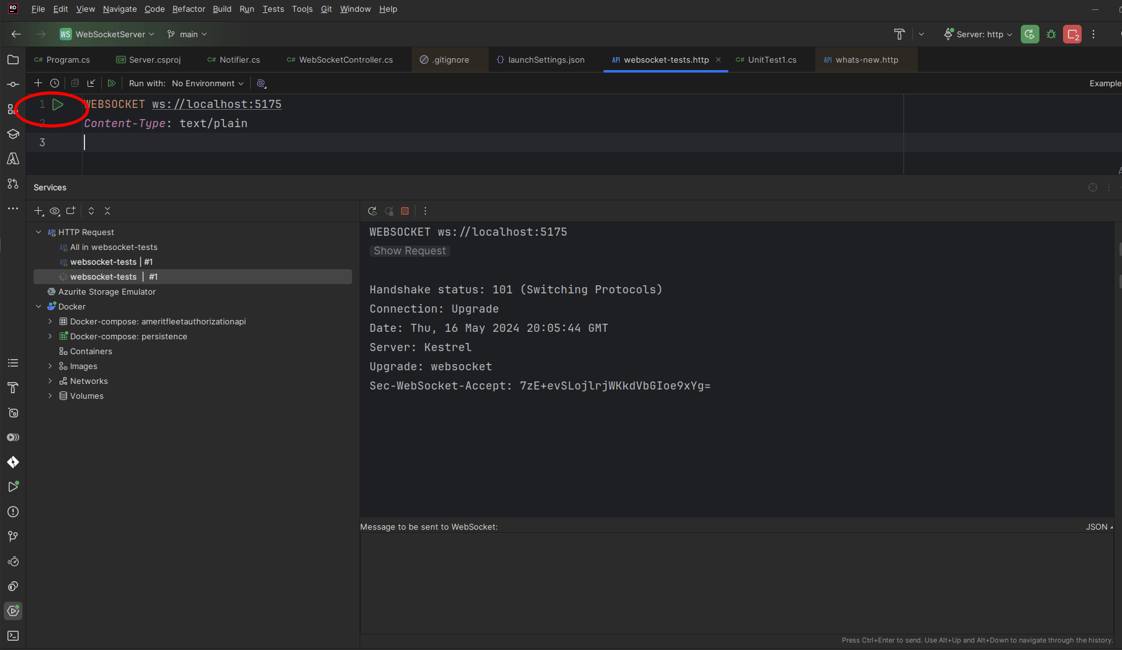Collapse the Docker tree node
Screen dimensions: 1122x650
38,306
